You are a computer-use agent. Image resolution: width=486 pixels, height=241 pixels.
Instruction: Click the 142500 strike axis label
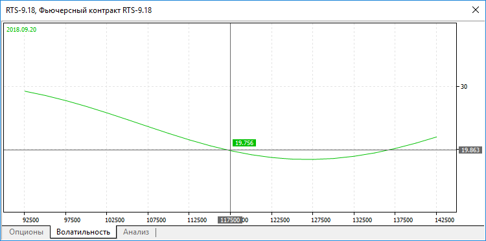click(445, 220)
